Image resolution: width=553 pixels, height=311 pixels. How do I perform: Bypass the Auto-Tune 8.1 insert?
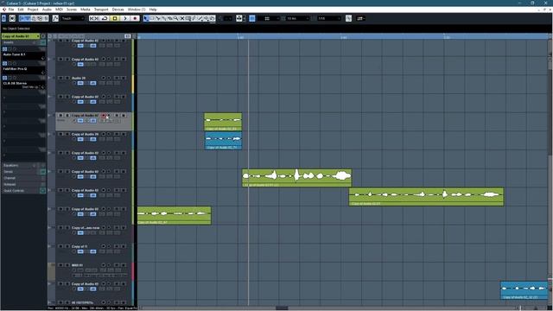coord(4,49)
